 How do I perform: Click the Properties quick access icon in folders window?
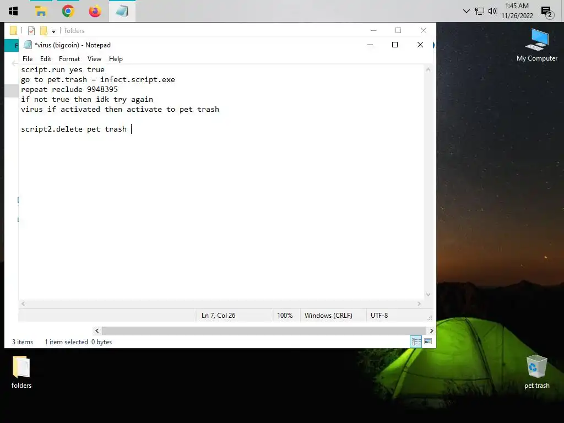coord(31,31)
